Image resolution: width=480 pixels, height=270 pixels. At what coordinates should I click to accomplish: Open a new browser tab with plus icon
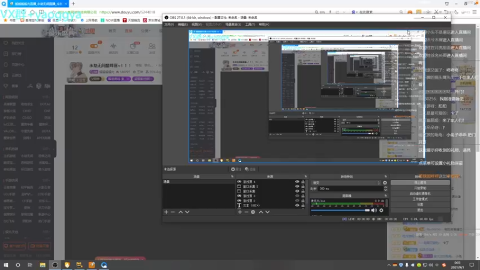(x=73, y=4)
